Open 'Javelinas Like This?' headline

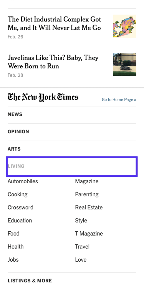(x=53, y=62)
